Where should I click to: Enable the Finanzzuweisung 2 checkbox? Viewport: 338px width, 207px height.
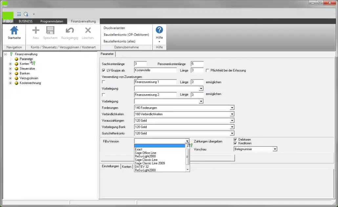pos(103,95)
